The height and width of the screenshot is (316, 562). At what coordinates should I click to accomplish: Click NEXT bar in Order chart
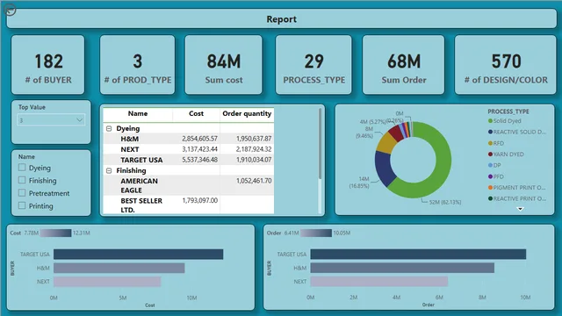(x=379, y=281)
